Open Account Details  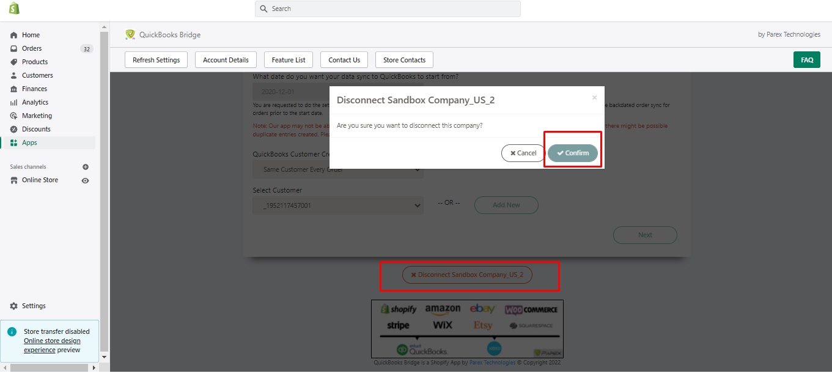[x=226, y=60]
